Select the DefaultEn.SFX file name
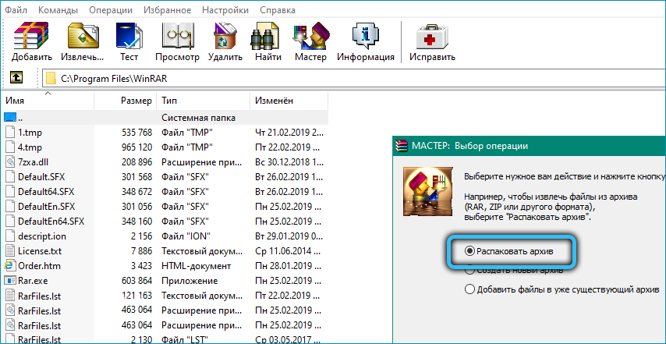 46,207
